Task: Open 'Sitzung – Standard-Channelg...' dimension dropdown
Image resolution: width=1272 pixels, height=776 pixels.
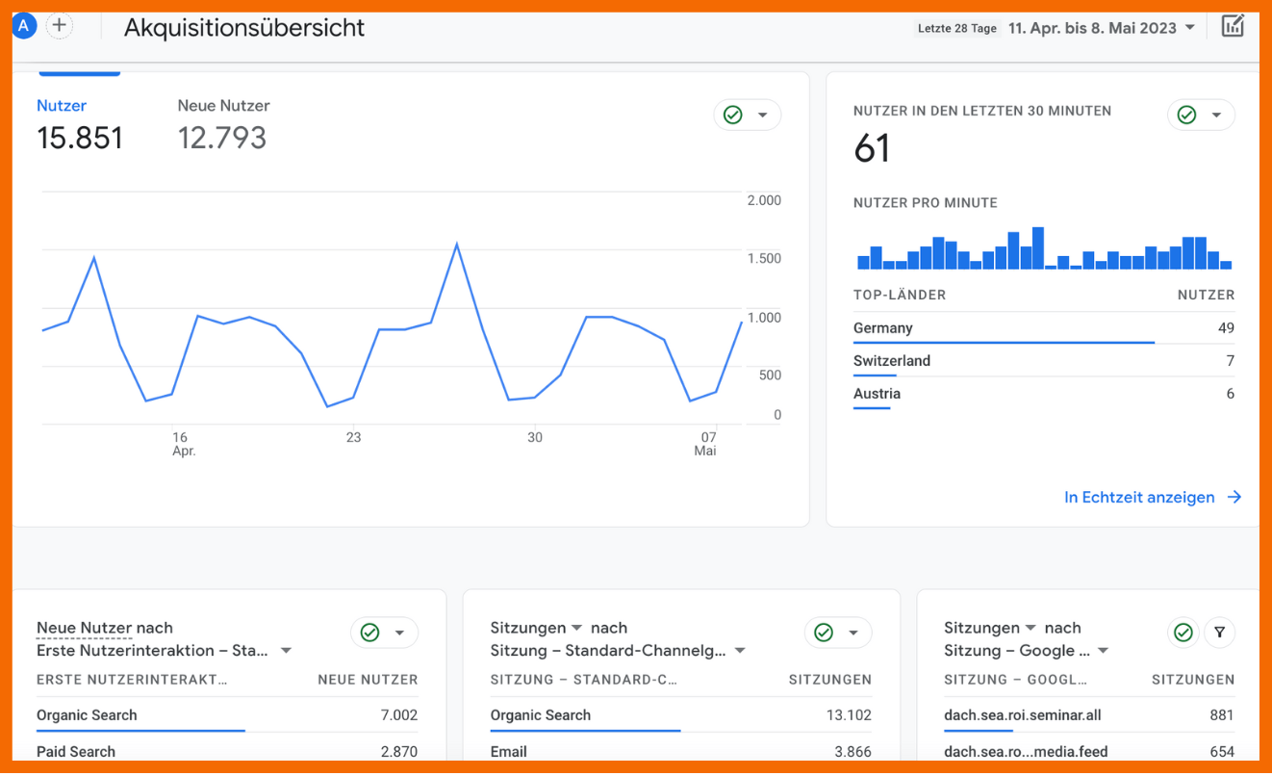Action: tap(740, 651)
